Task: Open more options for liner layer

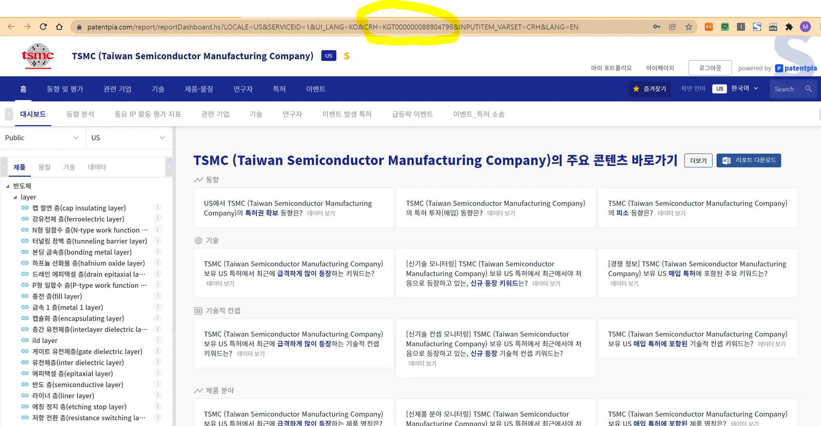Action: (158, 396)
